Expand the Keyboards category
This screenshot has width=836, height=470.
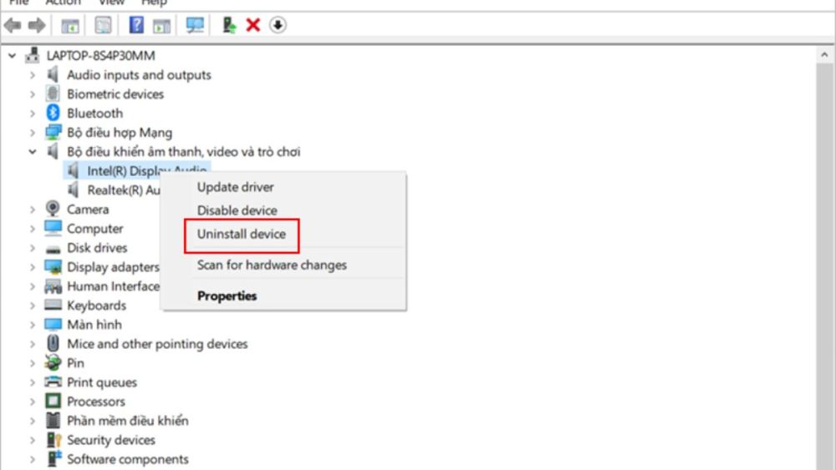33,306
